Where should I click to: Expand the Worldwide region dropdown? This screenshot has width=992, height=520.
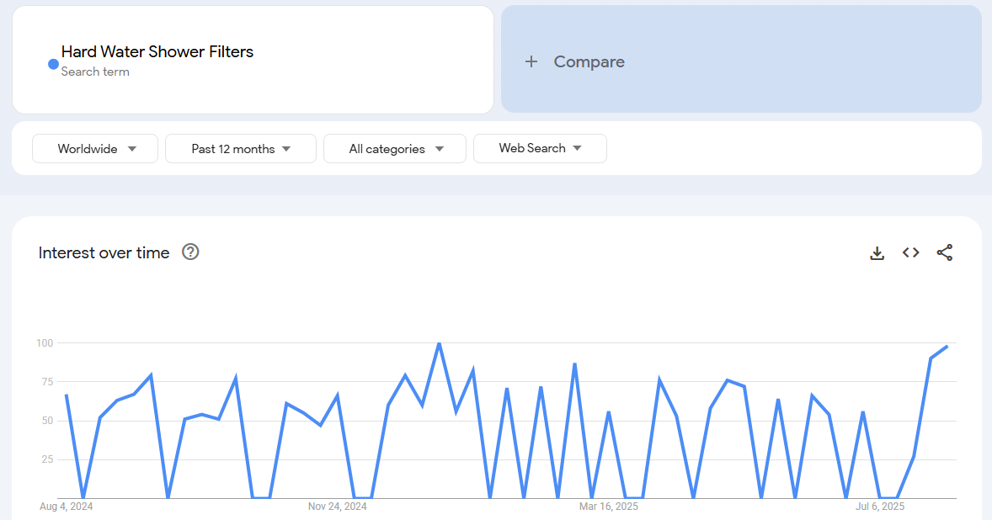coord(95,149)
